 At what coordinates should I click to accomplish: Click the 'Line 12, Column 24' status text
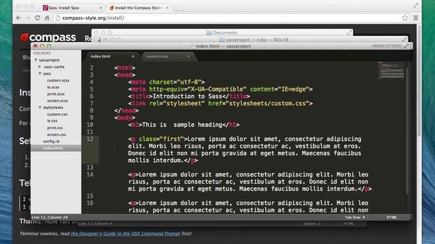coord(50,217)
